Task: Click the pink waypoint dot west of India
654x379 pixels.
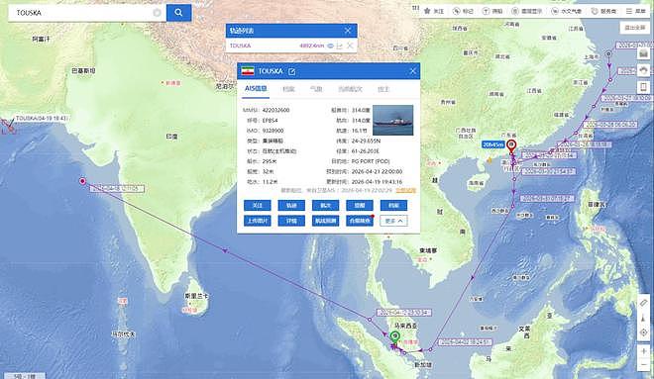Action: pyautogui.click(x=82, y=181)
